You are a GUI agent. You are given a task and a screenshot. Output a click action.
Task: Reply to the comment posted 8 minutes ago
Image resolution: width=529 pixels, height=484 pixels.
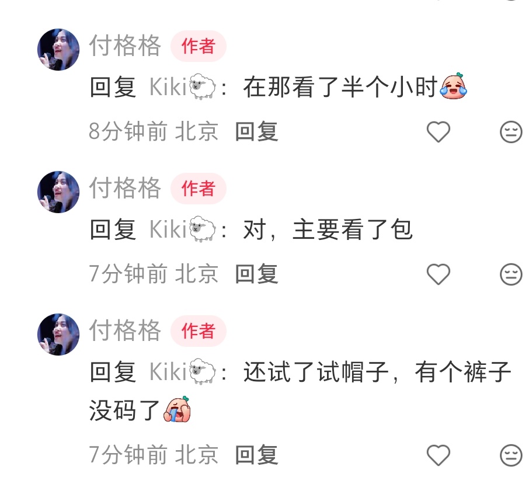256,131
